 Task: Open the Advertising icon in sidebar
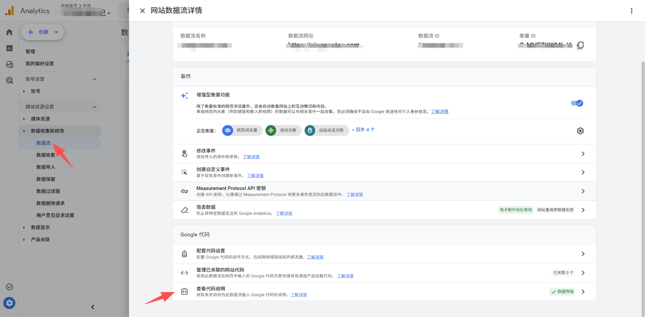tap(9, 80)
